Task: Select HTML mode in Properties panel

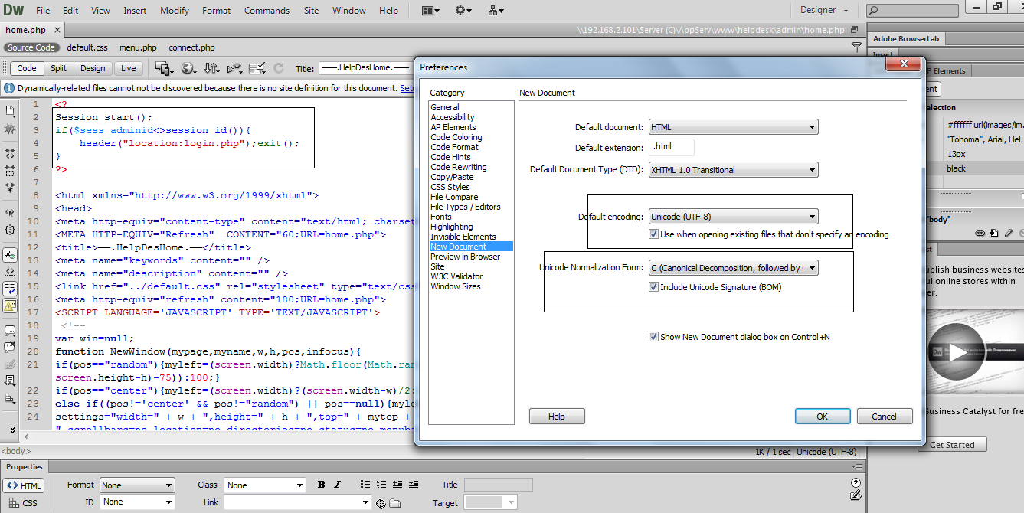Action: tap(24, 485)
